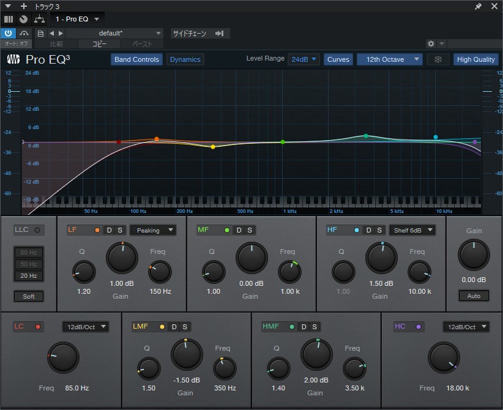Open HF Shelf 6dB type dropdown

coord(412,230)
